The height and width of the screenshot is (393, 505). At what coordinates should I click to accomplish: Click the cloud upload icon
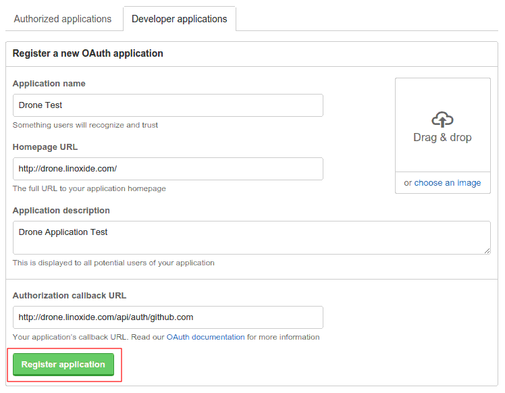point(442,120)
